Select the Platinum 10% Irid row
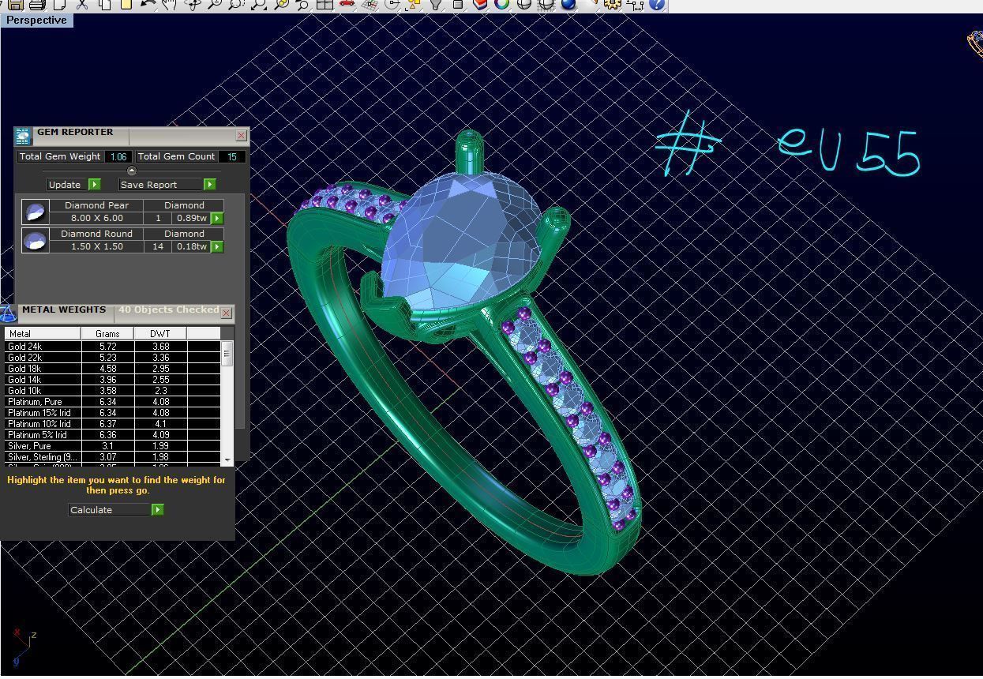The image size is (983, 679). click(112, 424)
